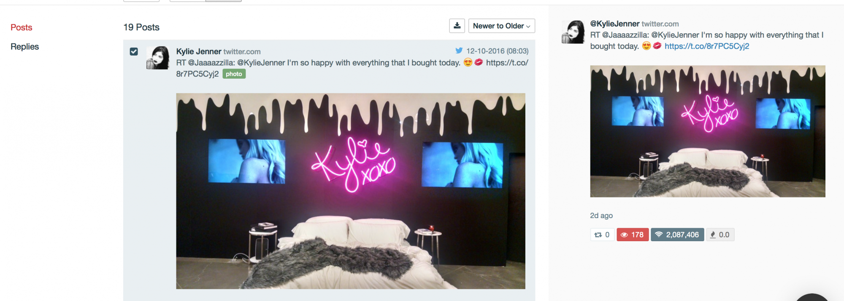
Task: Switch to the Posts section
Action: (22, 27)
